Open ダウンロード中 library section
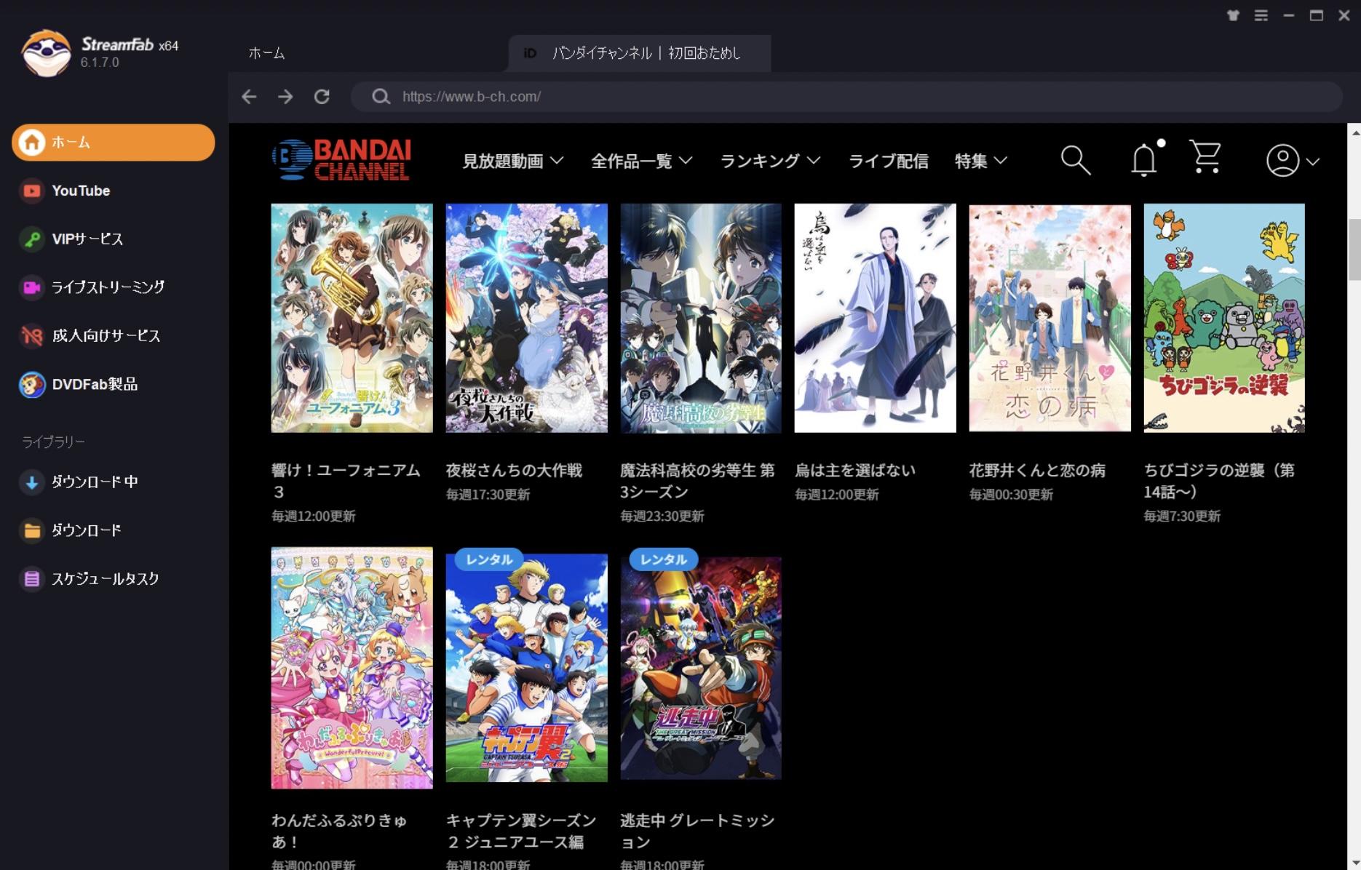 click(x=113, y=482)
